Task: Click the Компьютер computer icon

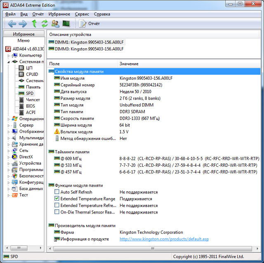Action: tap(15, 55)
